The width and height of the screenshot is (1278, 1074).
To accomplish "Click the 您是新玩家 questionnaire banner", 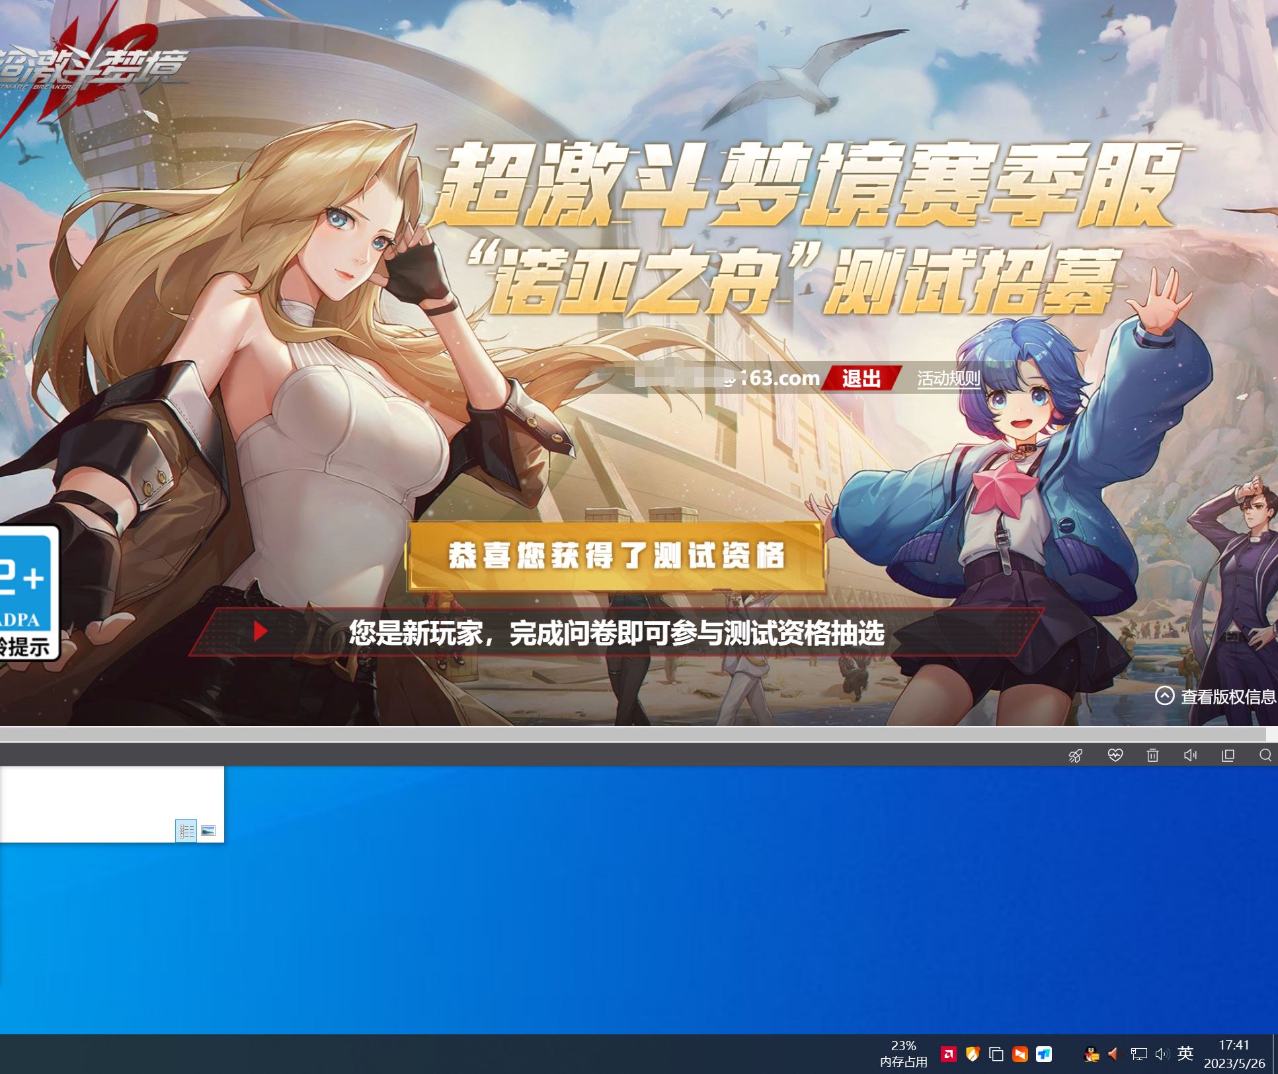I will coord(616,633).
